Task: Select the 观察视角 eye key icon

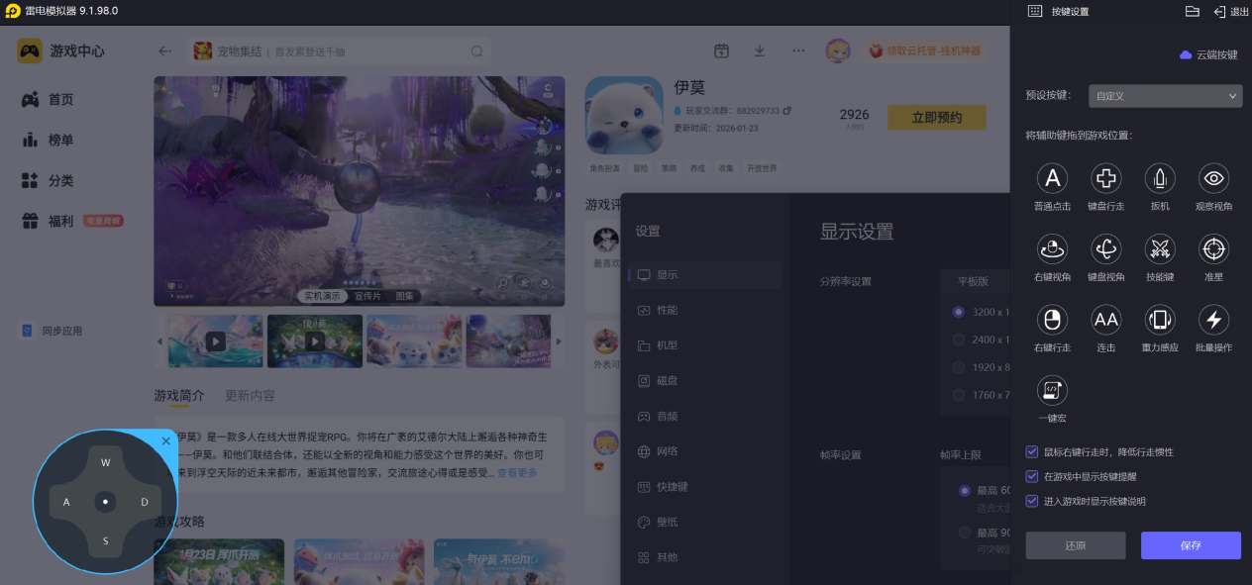Action: (x=1213, y=178)
